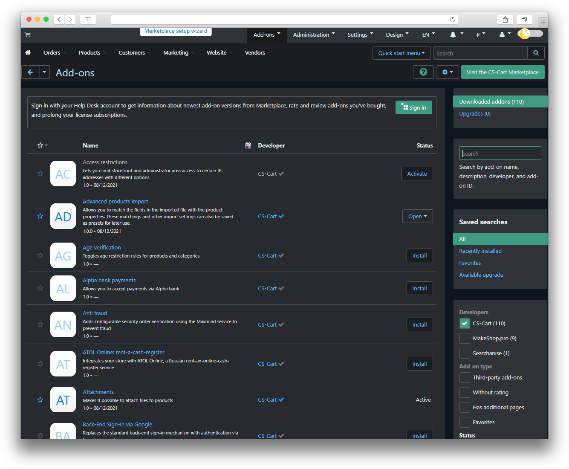Screen dimensions: 569x469
Task: Check the Searchanise (1) checkbox
Action: click(465, 353)
